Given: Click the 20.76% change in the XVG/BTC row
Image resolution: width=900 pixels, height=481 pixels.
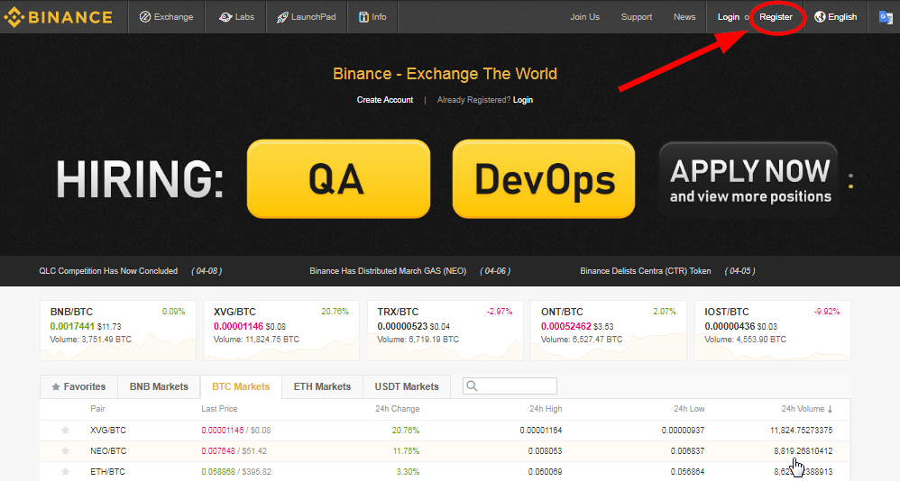Looking at the screenshot, I should pos(405,430).
